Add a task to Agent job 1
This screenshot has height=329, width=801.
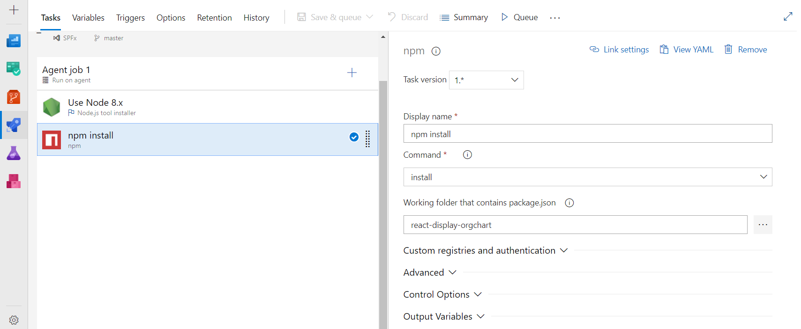352,73
